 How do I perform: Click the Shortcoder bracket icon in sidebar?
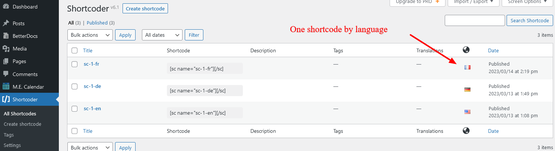[6, 99]
